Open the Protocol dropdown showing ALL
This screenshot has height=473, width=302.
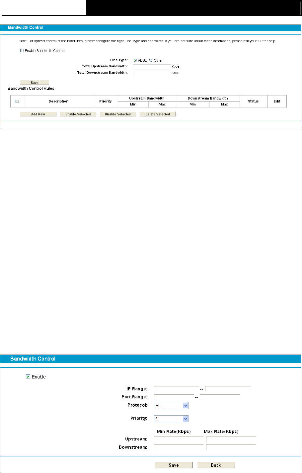171,406
